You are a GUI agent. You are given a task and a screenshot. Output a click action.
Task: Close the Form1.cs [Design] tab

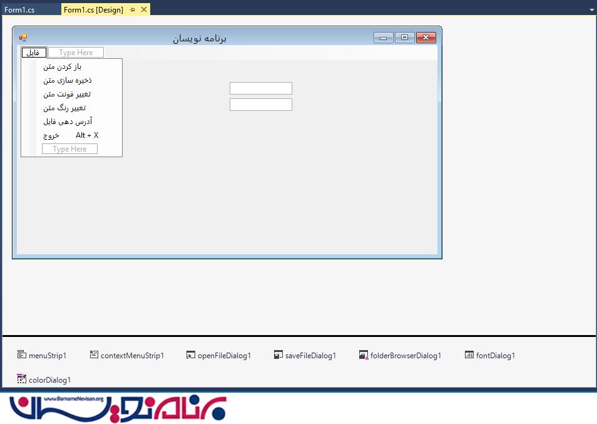pos(144,9)
